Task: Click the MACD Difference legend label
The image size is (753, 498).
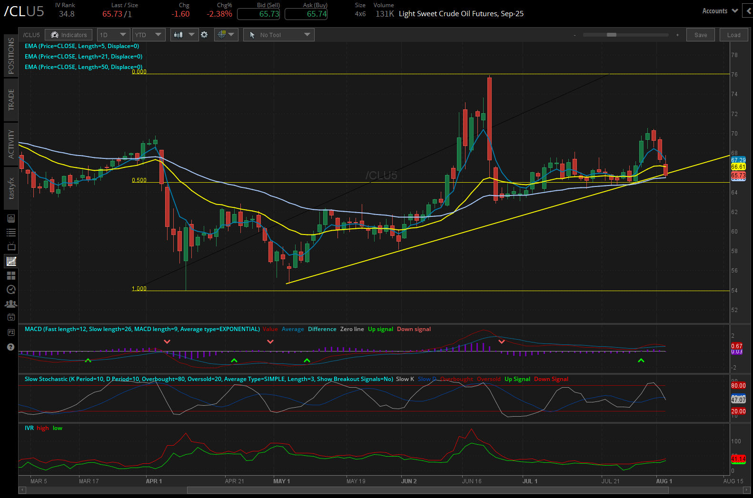Action: point(322,329)
